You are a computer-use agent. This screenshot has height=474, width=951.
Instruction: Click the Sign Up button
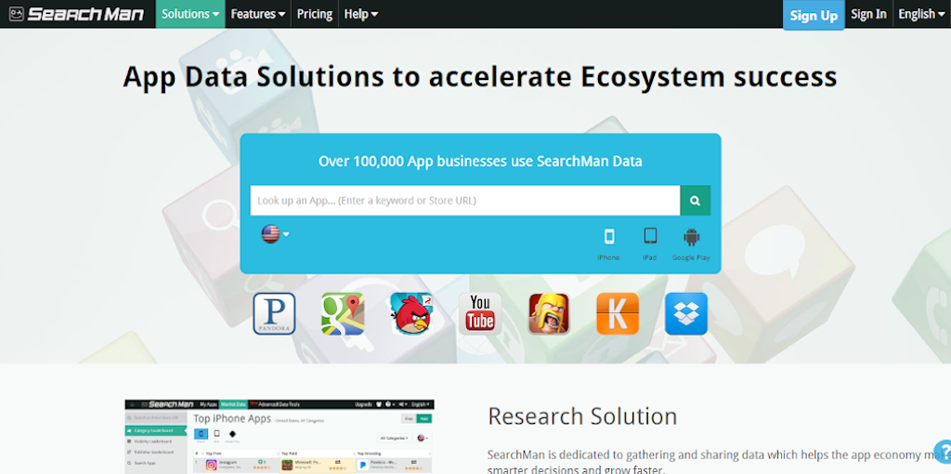pos(814,15)
